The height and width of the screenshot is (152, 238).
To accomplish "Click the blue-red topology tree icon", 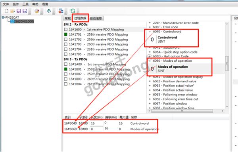I will pos(61,11).
